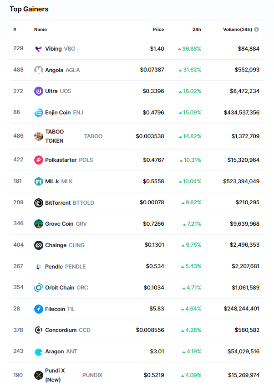Open the Pendle coin page link

tap(54, 266)
